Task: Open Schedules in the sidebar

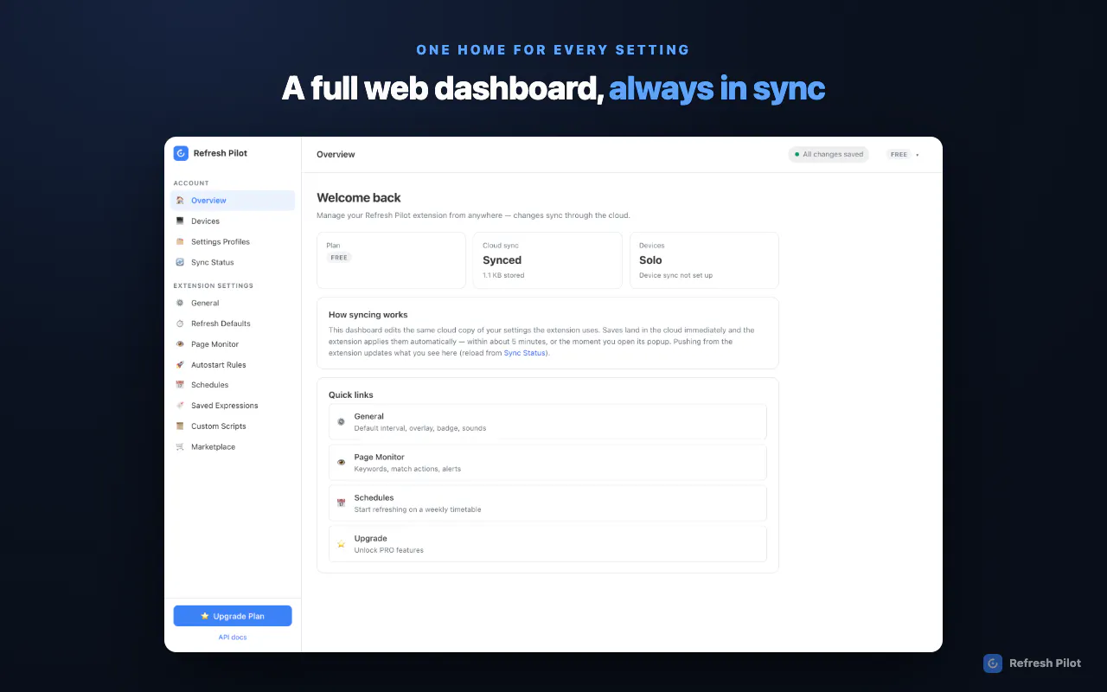Action: click(233, 385)
